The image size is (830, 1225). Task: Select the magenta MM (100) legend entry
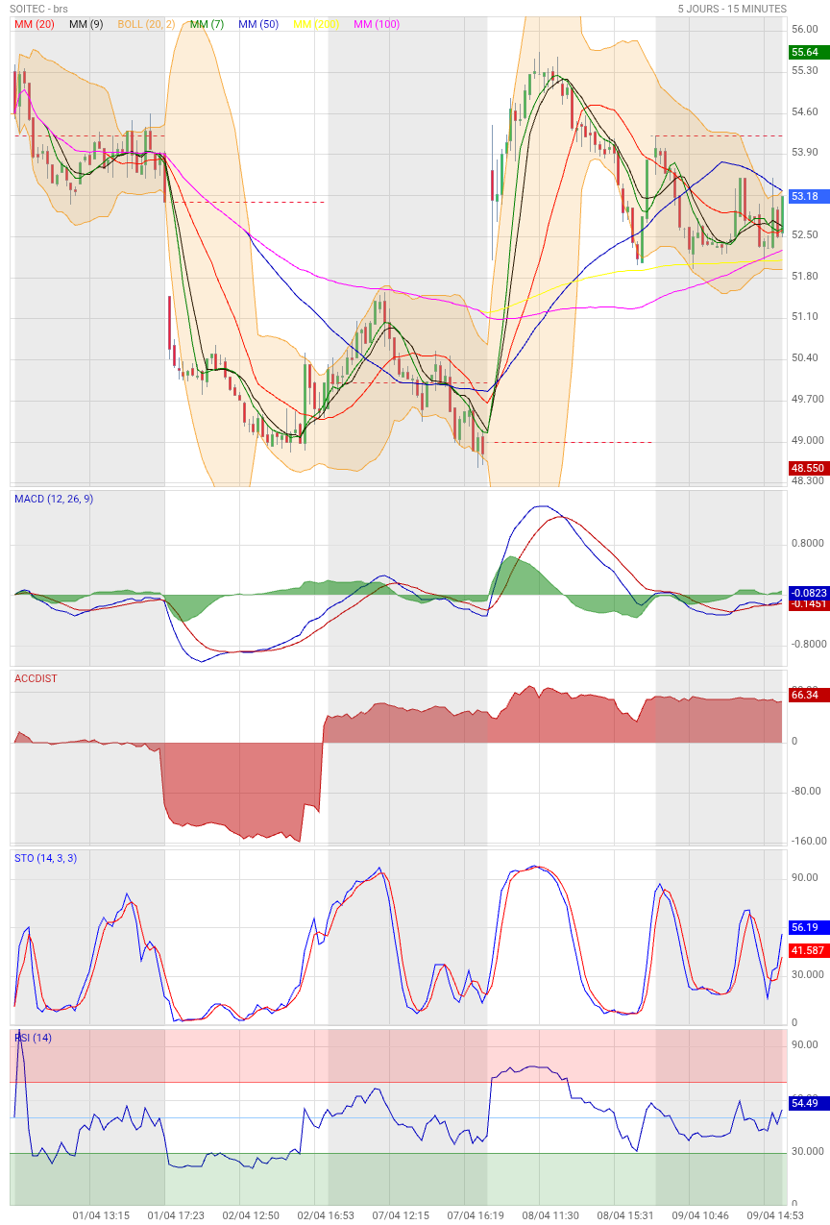[377, 24]
